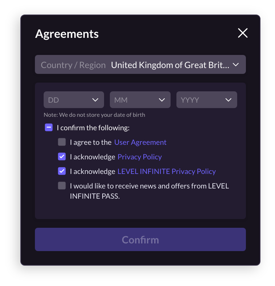The image size is (275, 286).
Task: Click the Confirm button
Action: click(x=140, y=239)
